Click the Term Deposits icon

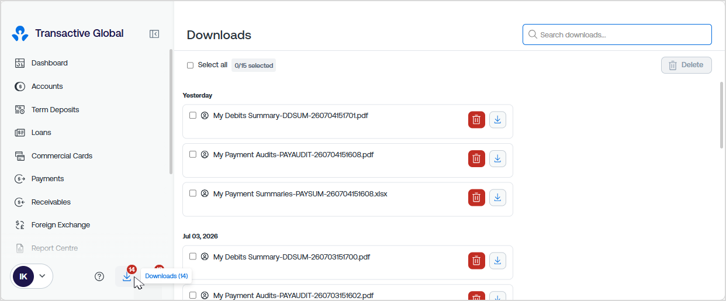(x=20, y=109)
